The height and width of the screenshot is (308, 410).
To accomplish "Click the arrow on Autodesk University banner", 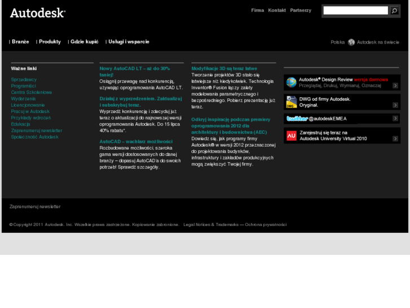I will 395,138.
